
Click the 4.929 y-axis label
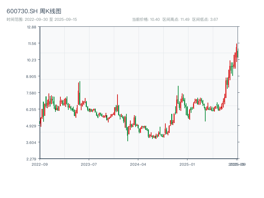(31, 126)
